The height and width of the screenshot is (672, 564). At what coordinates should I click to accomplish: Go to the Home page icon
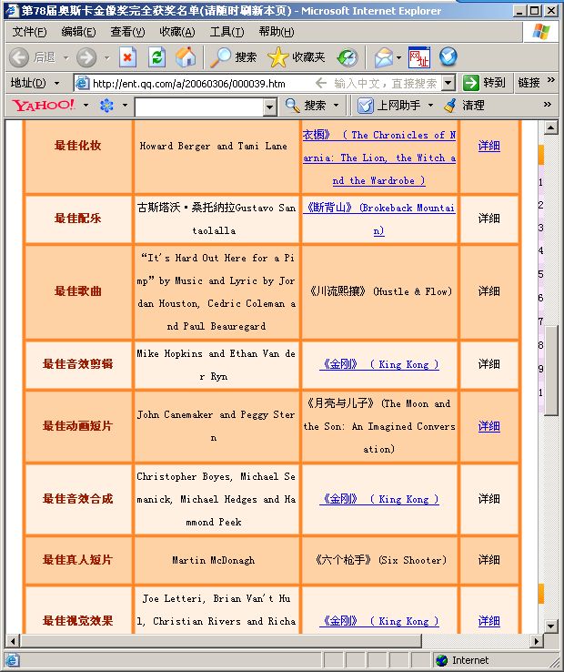coord(186,57)
